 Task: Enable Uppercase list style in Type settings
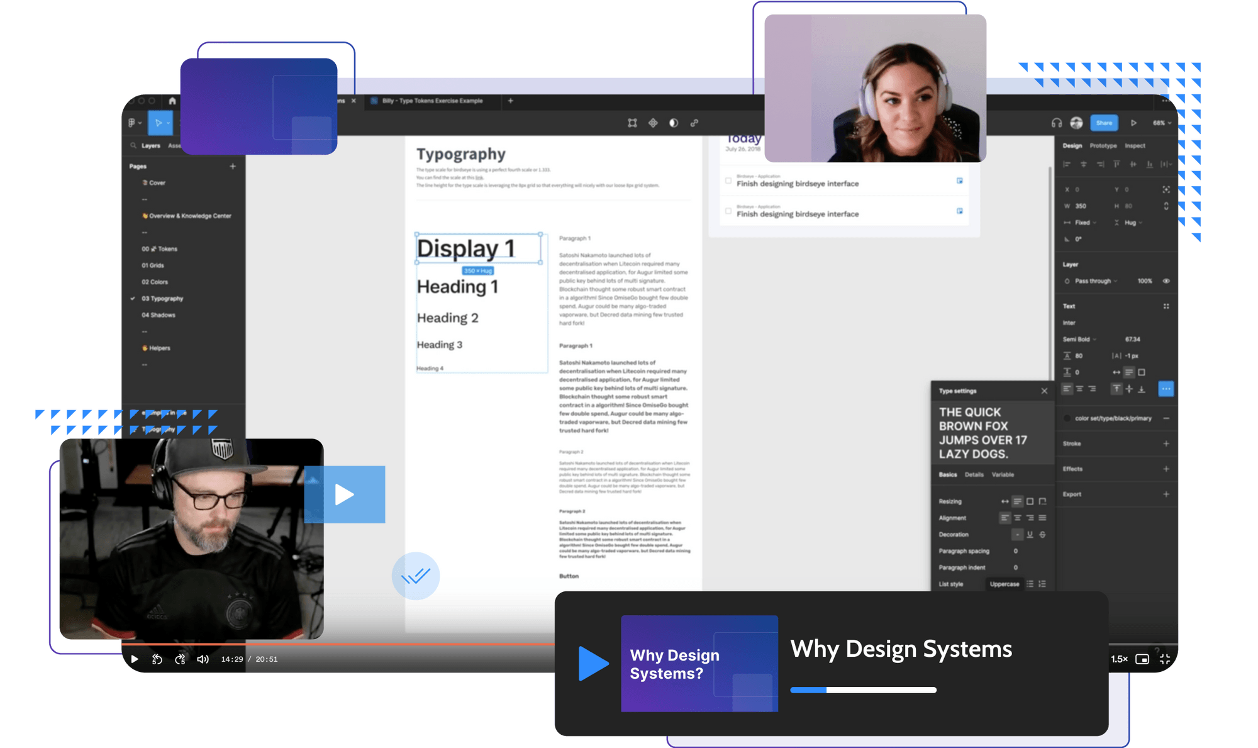pyautogui.click(x=1005, y=584)
